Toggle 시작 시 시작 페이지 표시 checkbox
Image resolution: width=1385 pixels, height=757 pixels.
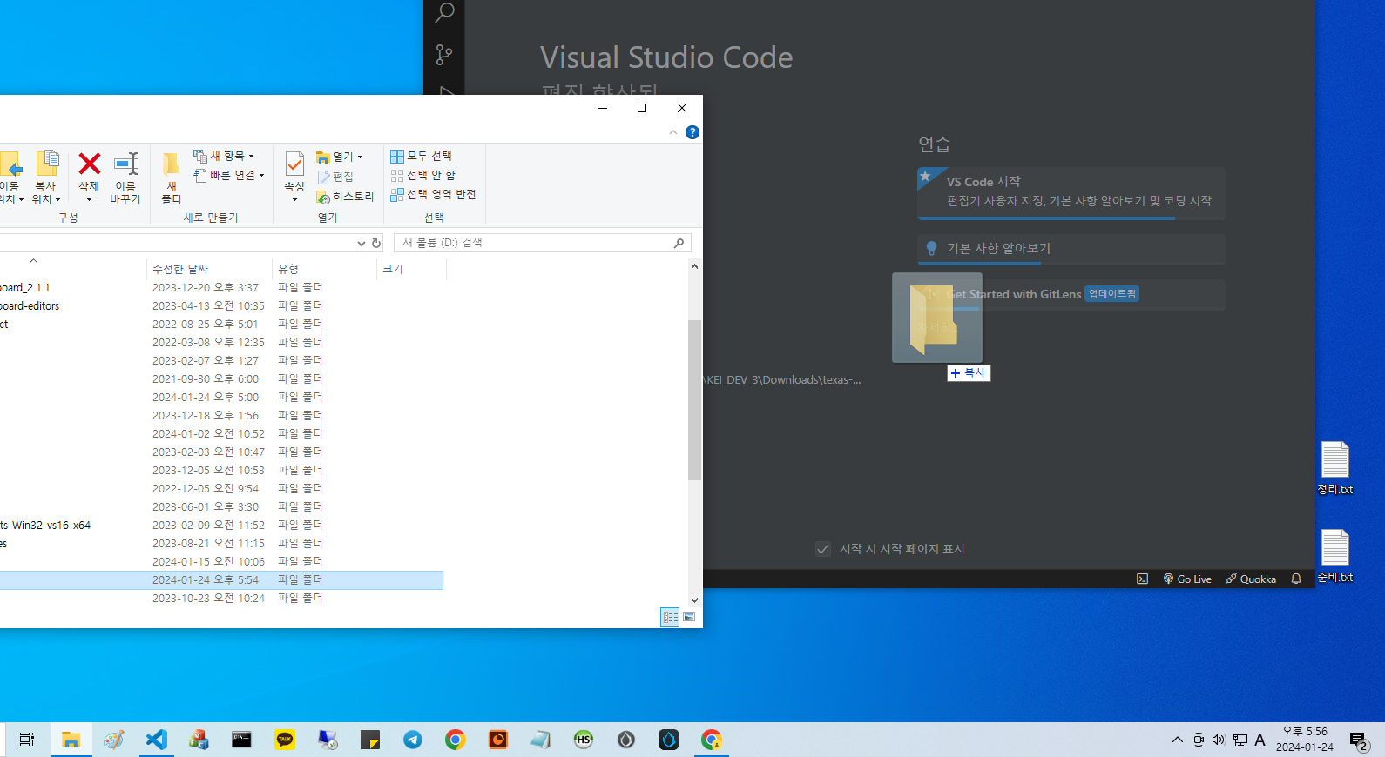(823, 549)
